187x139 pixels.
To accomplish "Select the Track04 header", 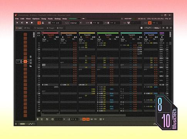I will (131, 35).
